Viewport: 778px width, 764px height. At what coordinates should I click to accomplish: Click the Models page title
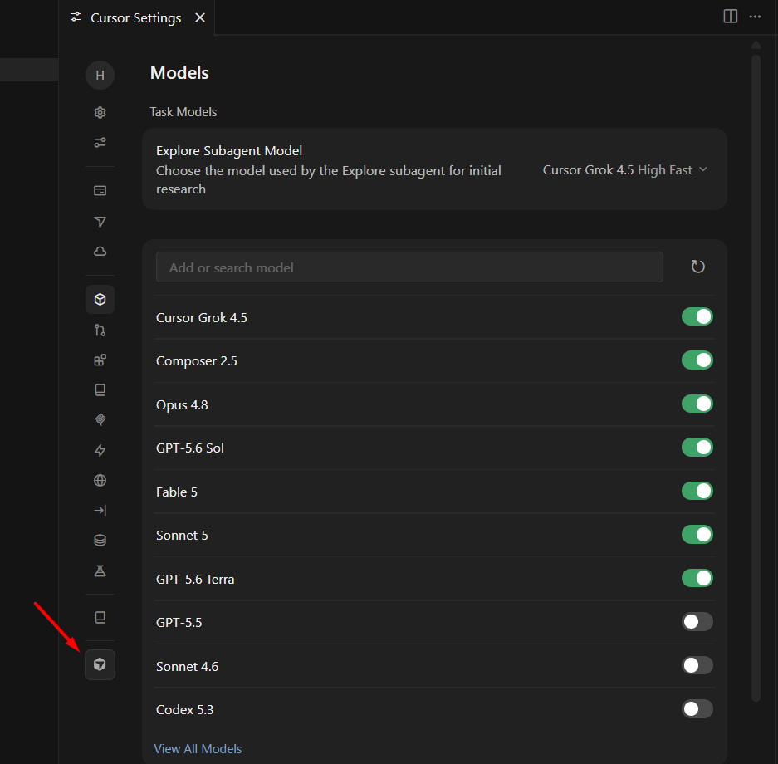click(179, 73)
